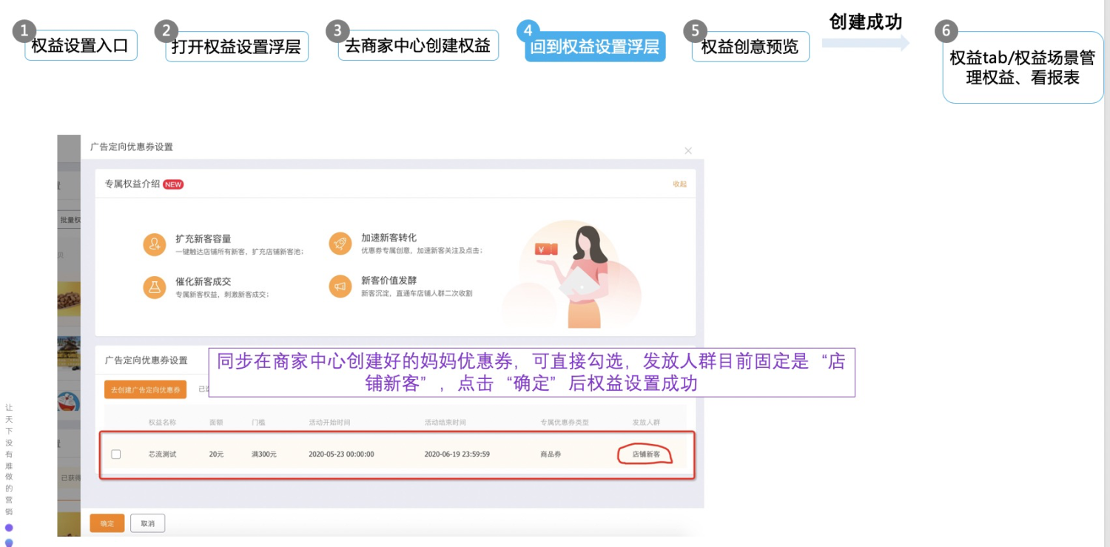
Task: Click the 商品券 type cell
Action: pos(551,454)
